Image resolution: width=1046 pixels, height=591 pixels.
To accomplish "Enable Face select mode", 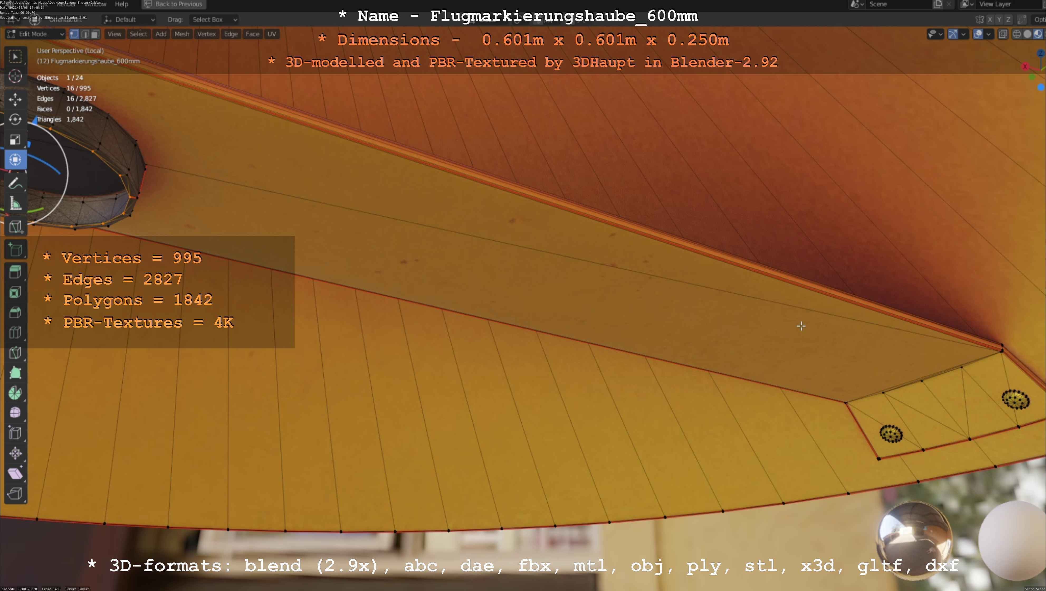I will pos(95,34).
